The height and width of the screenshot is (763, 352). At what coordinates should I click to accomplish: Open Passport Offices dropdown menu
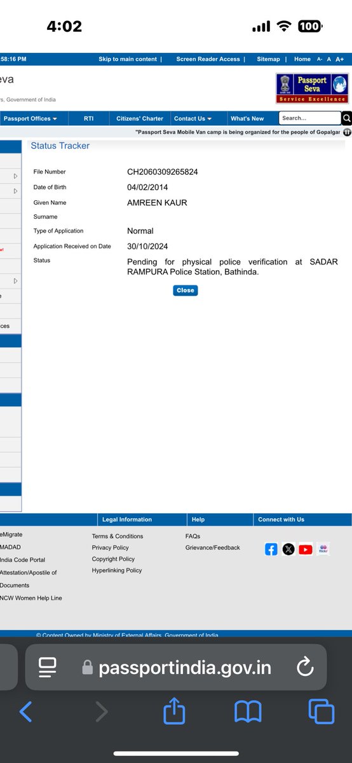30,118
